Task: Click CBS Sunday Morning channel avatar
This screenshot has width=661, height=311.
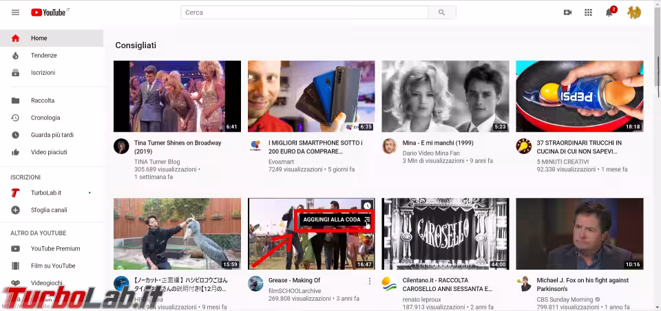Action: 523,283
